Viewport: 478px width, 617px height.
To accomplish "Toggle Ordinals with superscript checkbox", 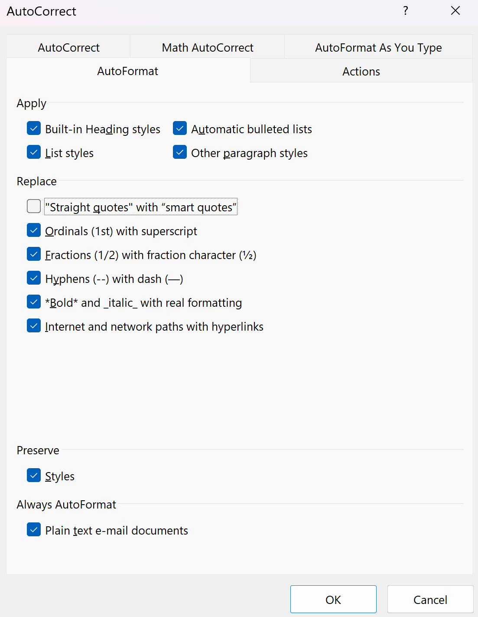I will pyautogui.click(x=34, y=231).
